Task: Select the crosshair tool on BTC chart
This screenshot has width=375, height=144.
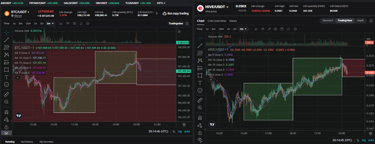Action: [6, 32]
